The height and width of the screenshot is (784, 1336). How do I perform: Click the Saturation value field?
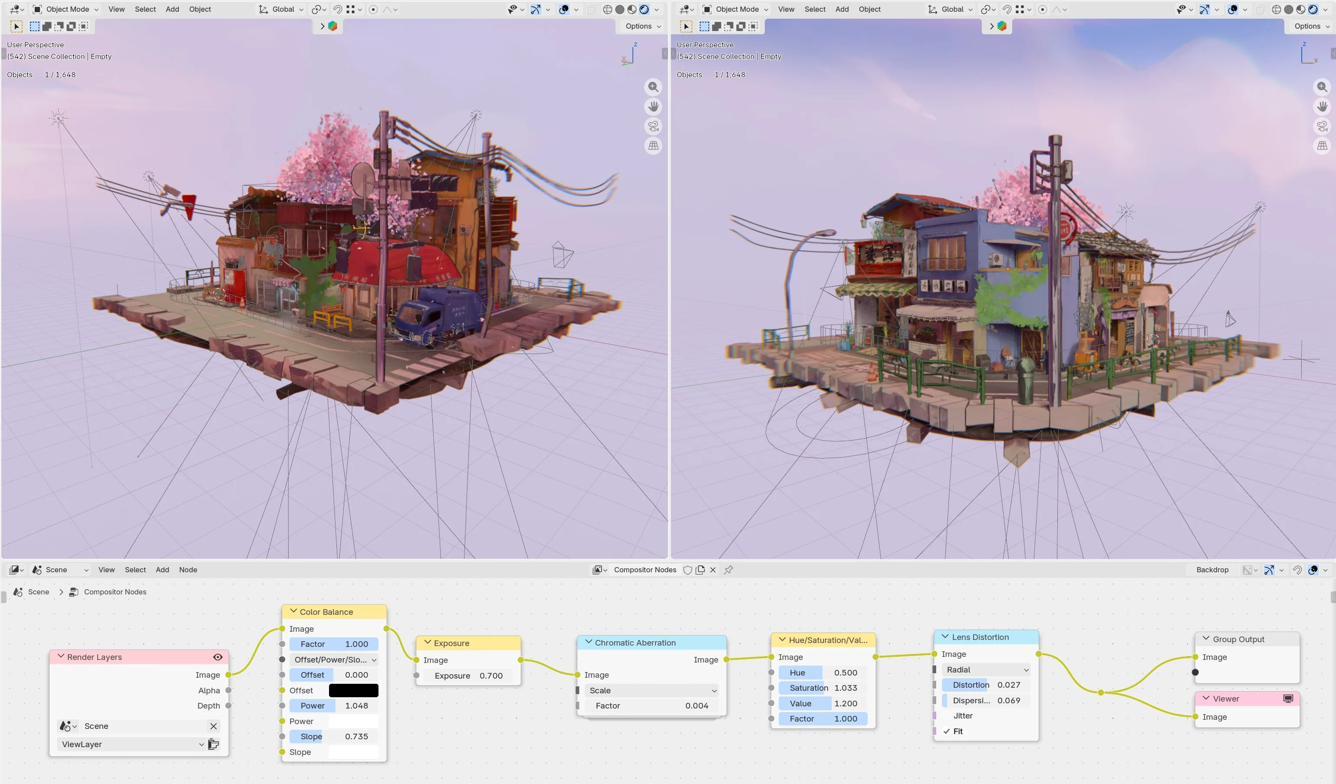tap(822, 688)
